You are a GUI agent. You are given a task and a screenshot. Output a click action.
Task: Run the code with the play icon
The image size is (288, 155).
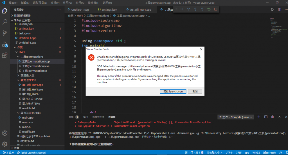click(x=273, y=10)
